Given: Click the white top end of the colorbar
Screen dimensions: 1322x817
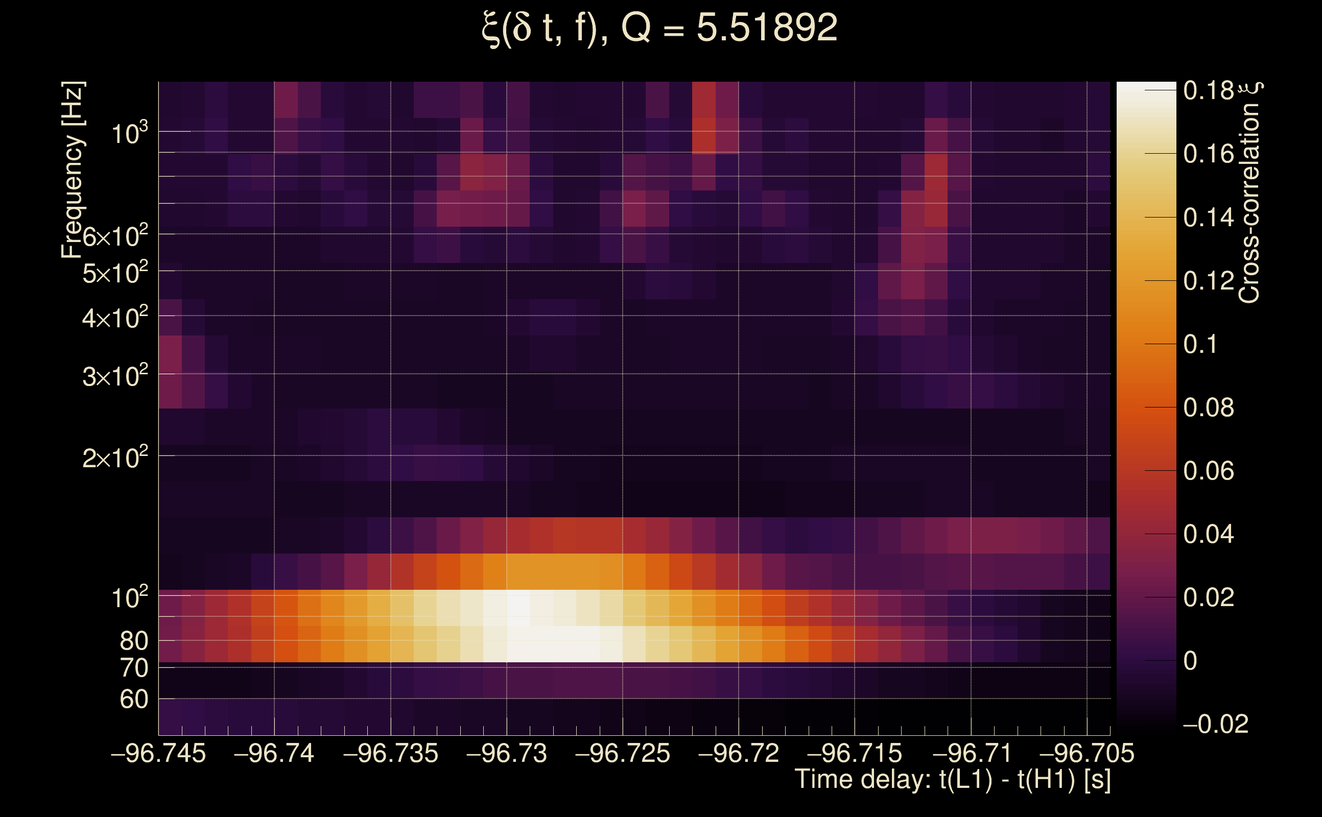Looking at the screenshot, I should coord(1146,87).
